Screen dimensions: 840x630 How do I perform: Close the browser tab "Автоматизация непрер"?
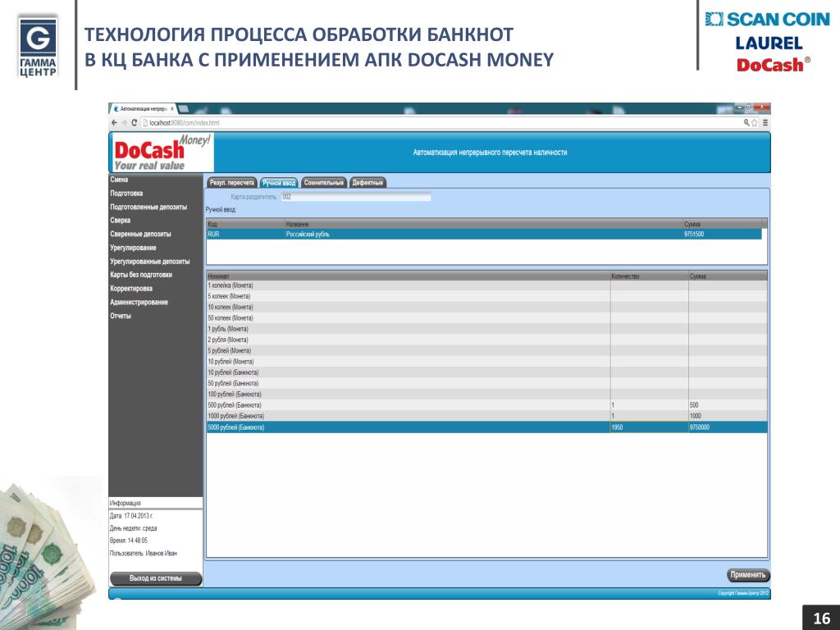[x=172, y=109]
